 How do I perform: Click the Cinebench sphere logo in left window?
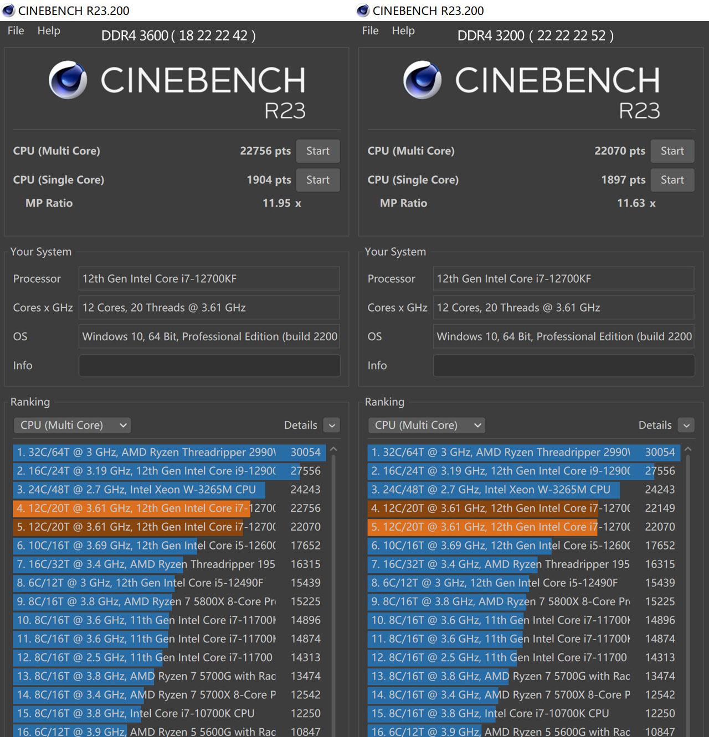click(68, 80)
